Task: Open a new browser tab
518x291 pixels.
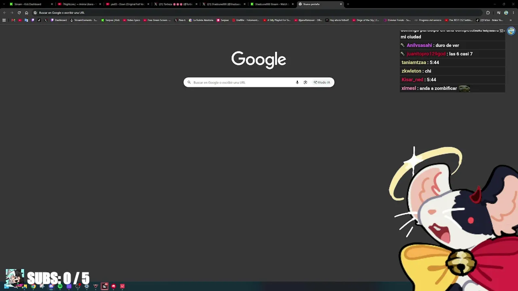Action: coord(348,4)
